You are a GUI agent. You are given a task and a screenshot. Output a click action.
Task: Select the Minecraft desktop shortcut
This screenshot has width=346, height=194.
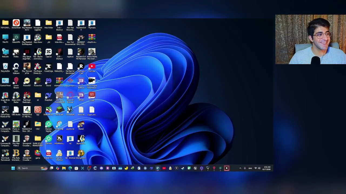59,111
